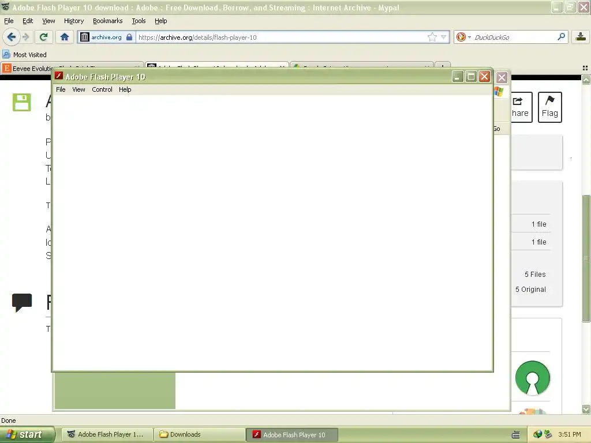Select the lower '1 file' download entry
Viewport: 591px width, 443px height.
point(538,242)
